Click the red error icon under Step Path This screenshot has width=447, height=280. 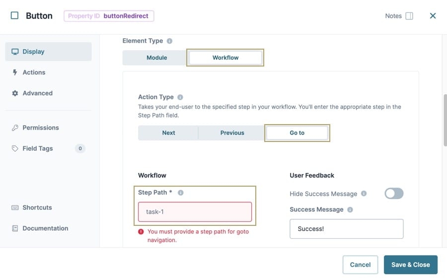coord(141,231)
